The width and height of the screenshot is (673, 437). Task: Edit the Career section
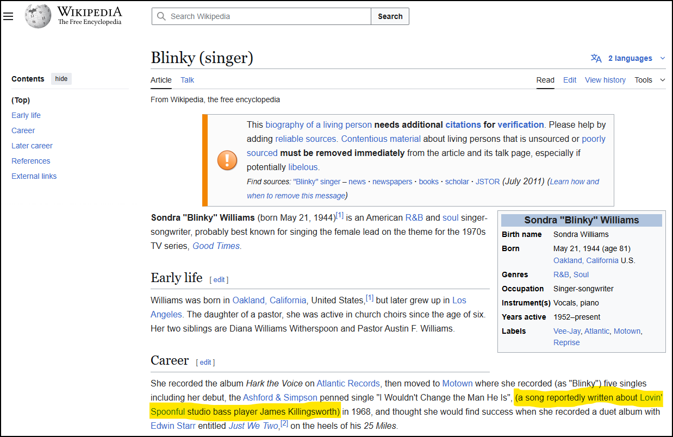tap(205, 362)
